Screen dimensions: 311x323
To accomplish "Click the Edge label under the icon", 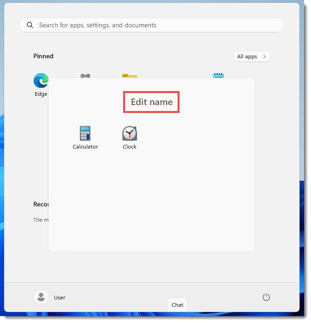I will (x=41, y=94).
